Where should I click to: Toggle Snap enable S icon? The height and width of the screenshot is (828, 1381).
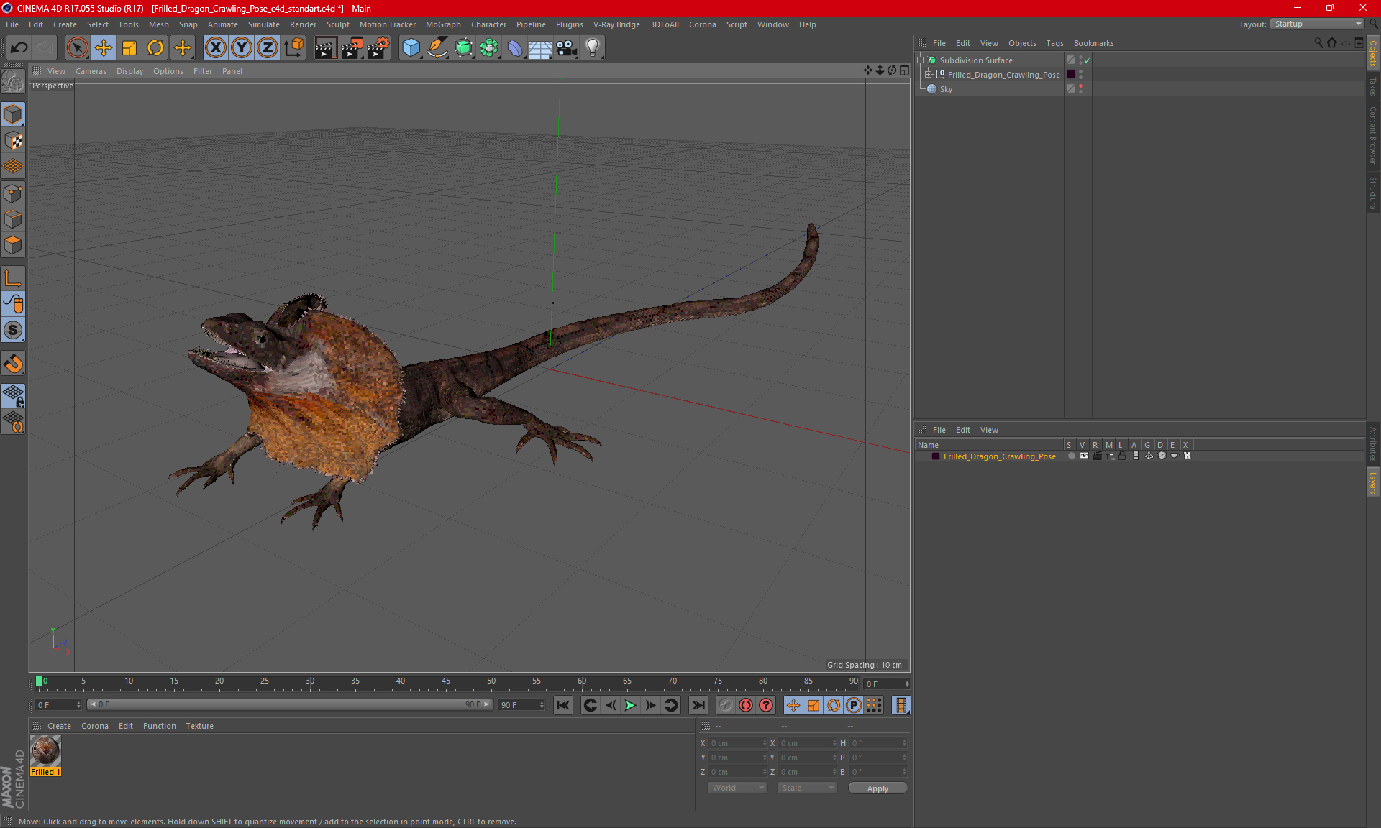pos(13,330)
